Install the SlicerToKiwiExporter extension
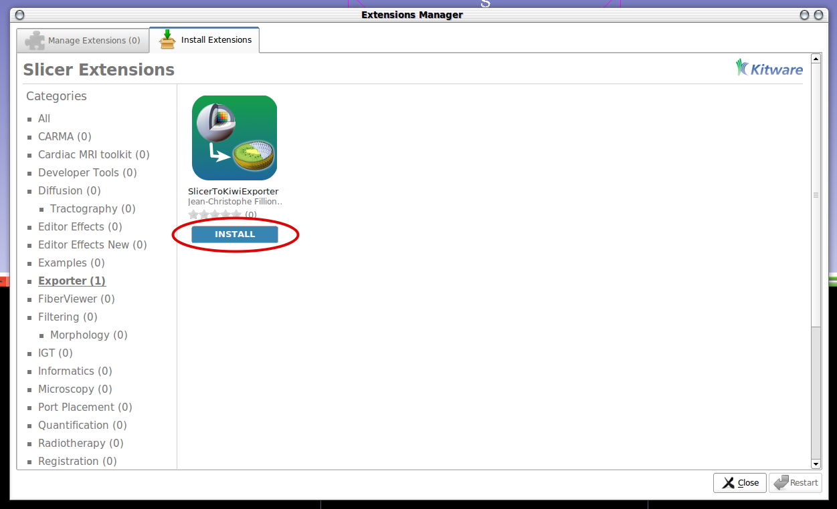 tap(234, 234)
